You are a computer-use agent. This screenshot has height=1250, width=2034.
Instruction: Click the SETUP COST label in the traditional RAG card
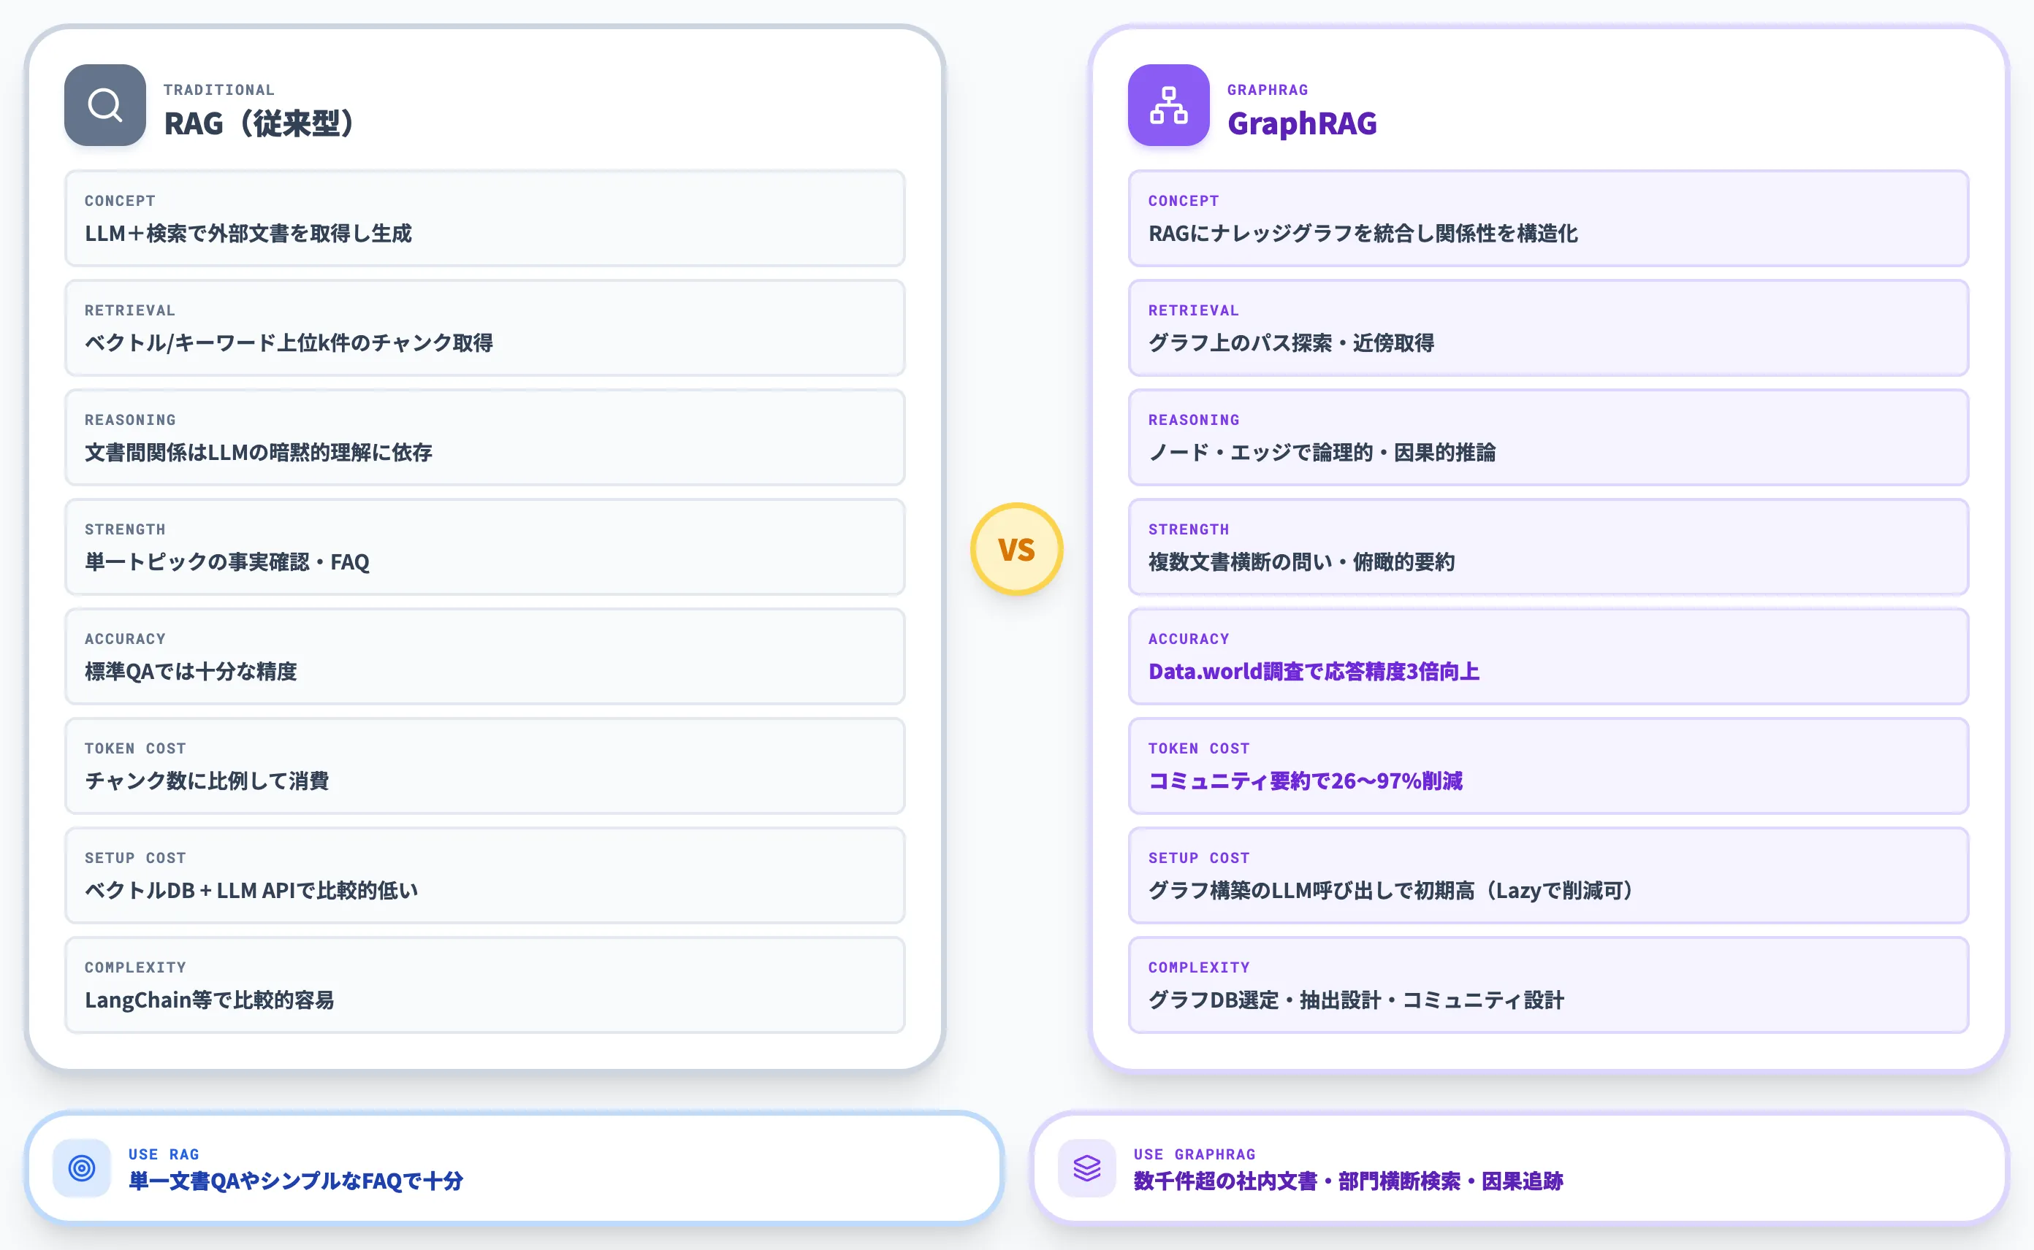click(x=135, y=858)
